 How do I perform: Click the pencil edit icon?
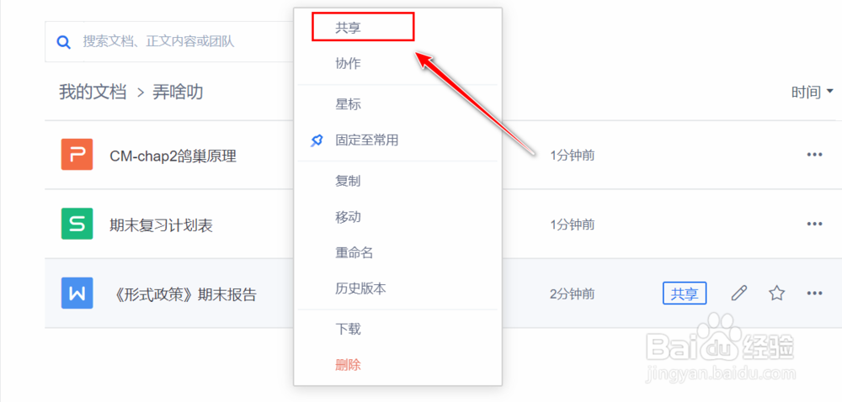738,293
